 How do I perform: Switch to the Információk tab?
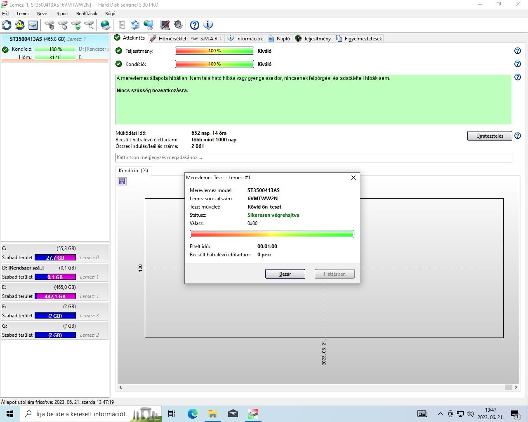coord(245,38)
